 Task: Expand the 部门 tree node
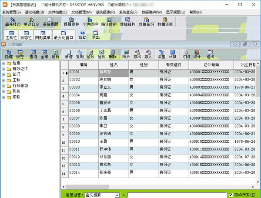click(4, 74)
